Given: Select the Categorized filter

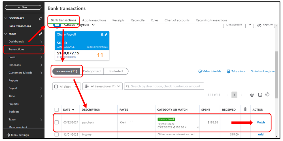Looking at the screenshot, I should point(92,71).
